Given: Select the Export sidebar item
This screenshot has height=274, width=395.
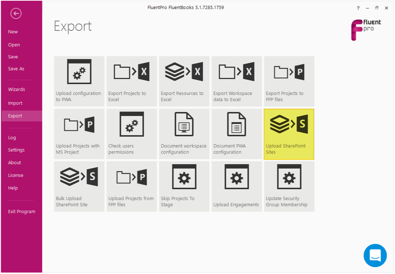Looking at the screenshot, I should tap(22, 116).
